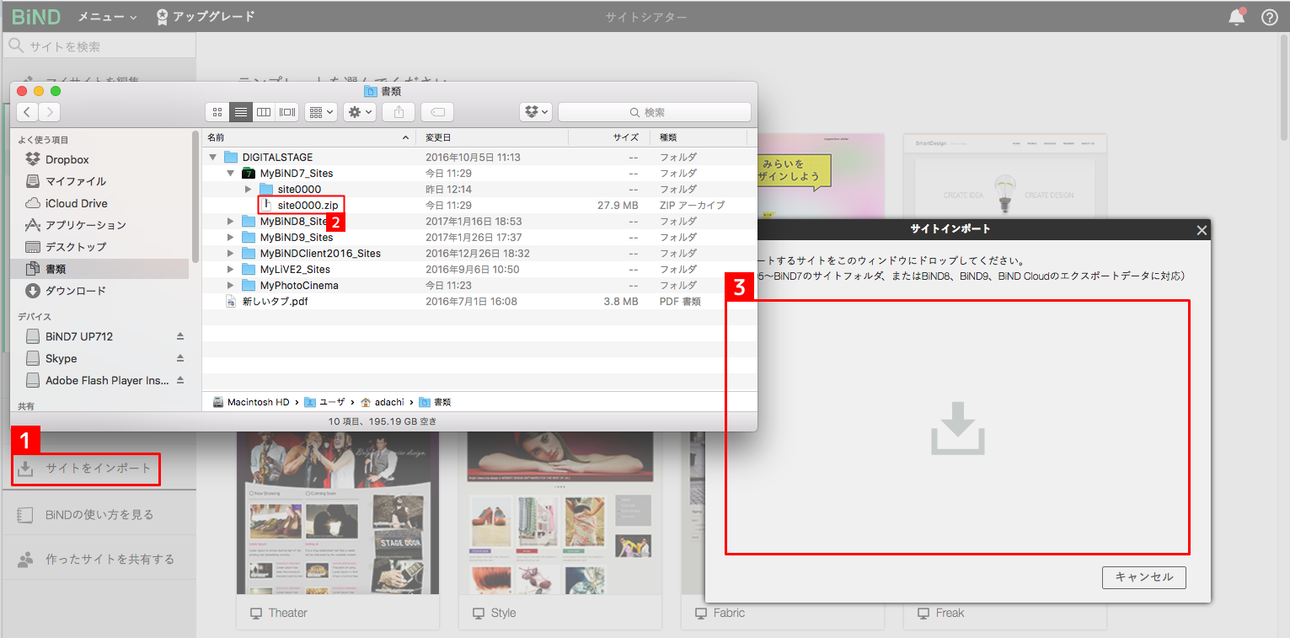Collapse DIGITALSTAGE folder triangle
The height and width of the screenshot is (638, 1290).
pyautogui.click(x=212, y=158)
